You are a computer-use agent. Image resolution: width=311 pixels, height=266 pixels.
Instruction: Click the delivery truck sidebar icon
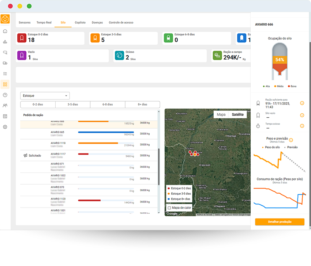click(5, 63)
